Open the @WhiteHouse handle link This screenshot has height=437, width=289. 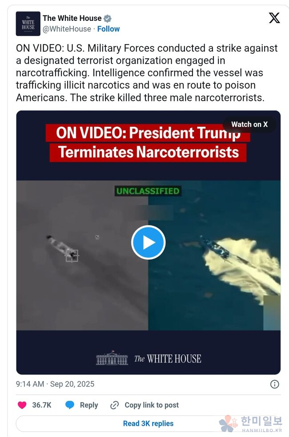(67, 29)
